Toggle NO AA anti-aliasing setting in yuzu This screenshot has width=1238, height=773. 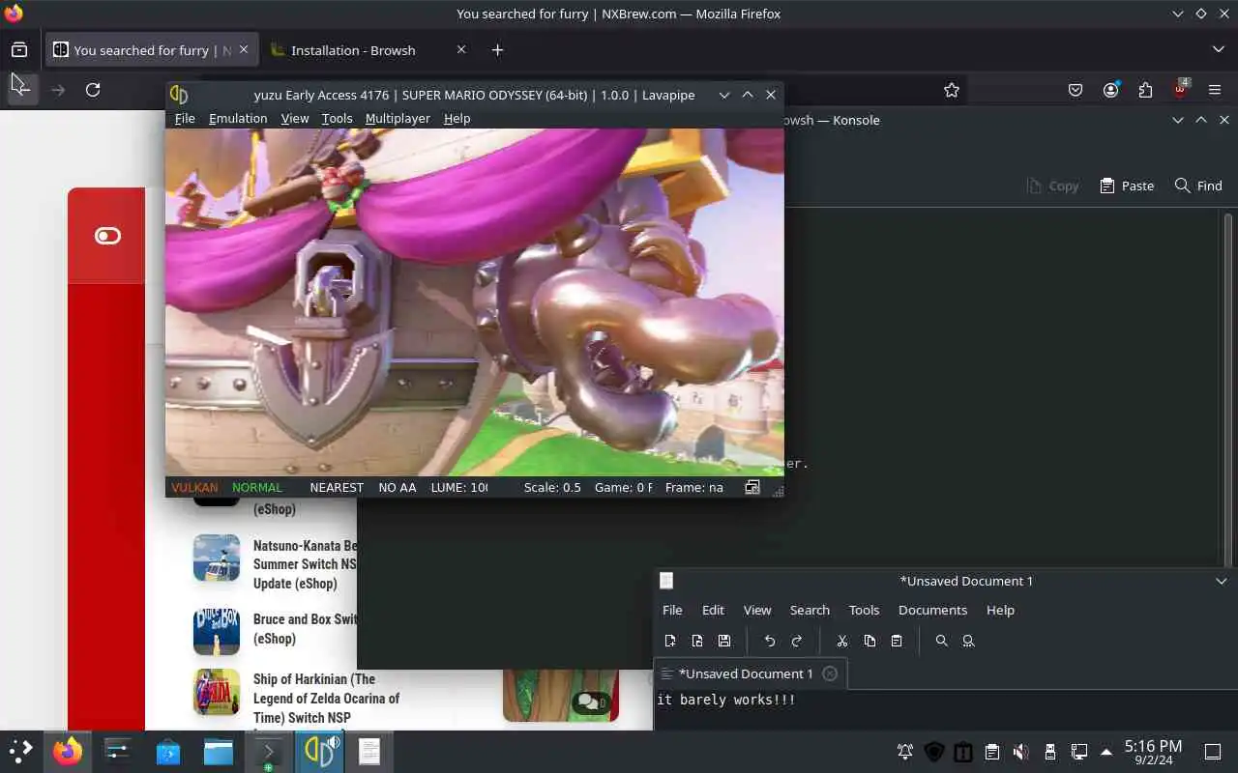click(x=398, y=487)
